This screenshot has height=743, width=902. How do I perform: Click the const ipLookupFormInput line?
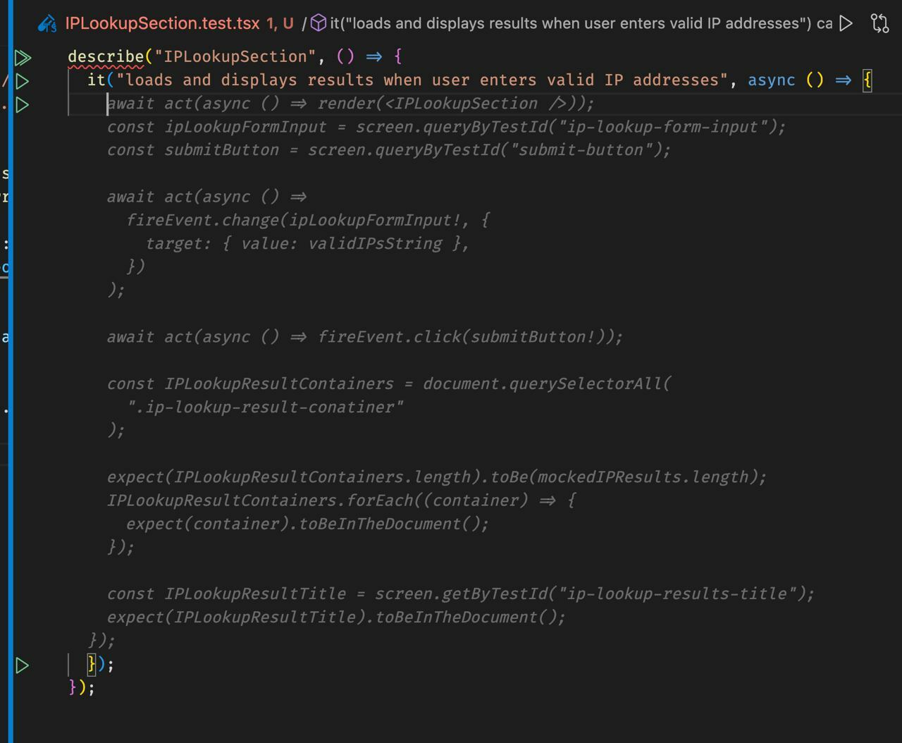point(446,127)
